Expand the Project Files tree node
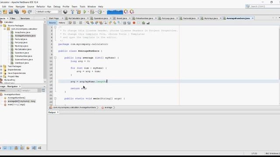This screenshot has height=157, width=280. click(x=1, y=76)
